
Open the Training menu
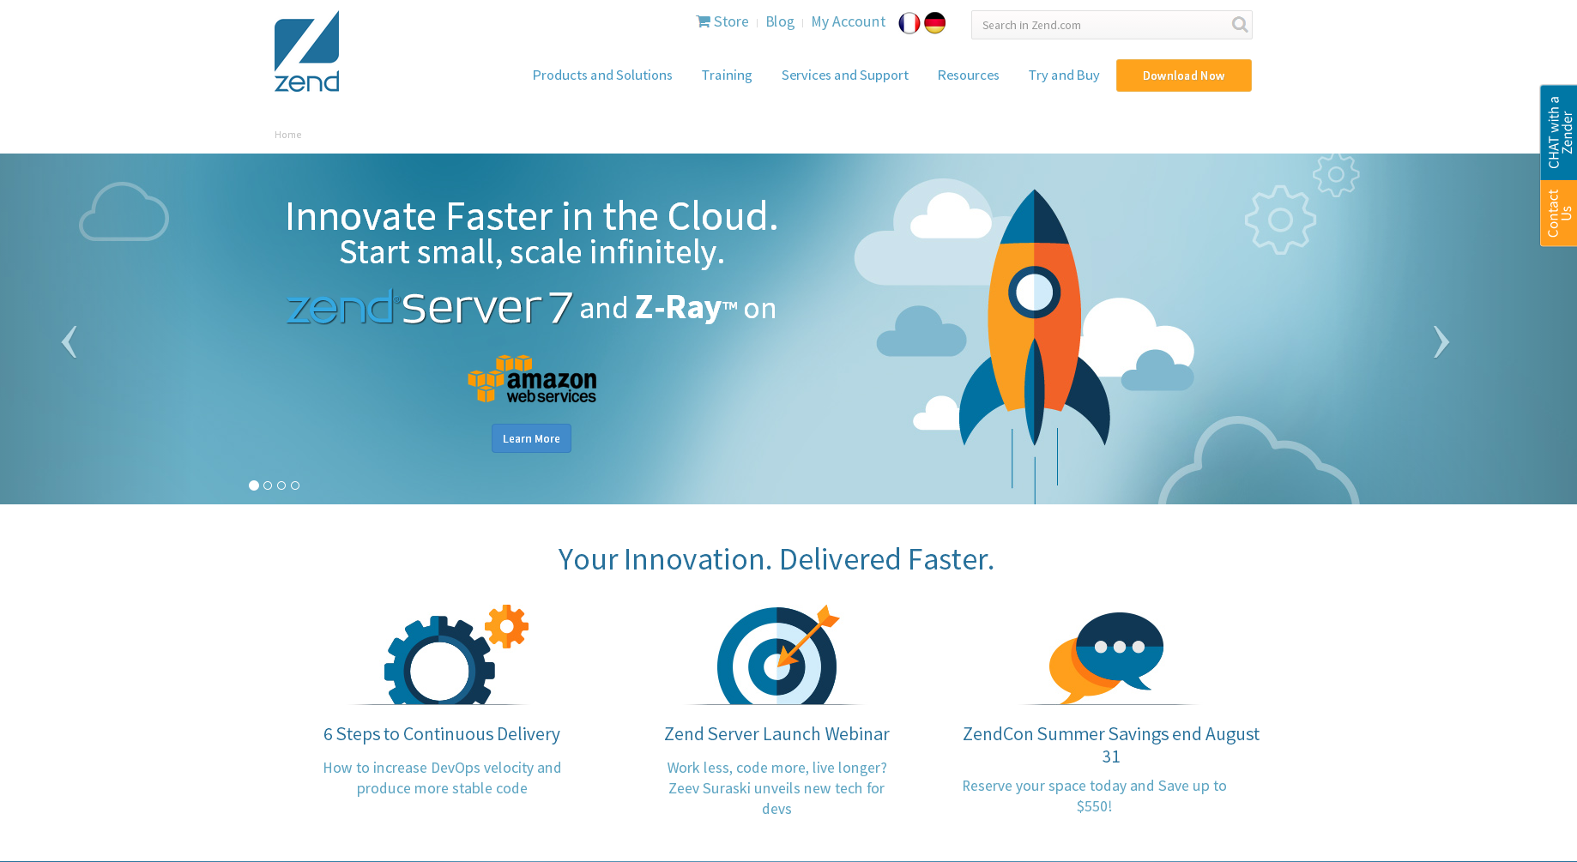(727, 75)
